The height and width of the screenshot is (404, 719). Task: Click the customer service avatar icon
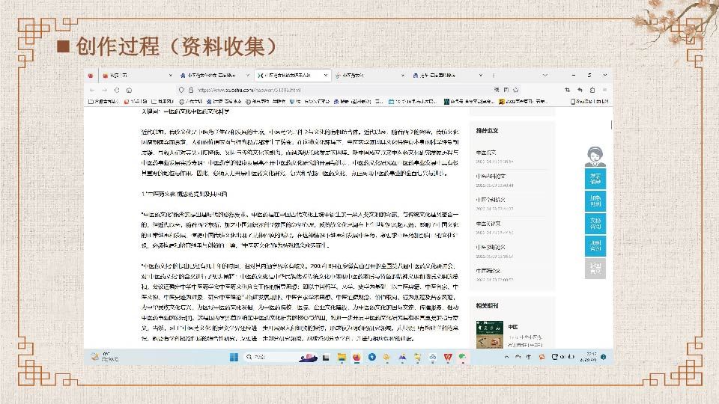595,155
